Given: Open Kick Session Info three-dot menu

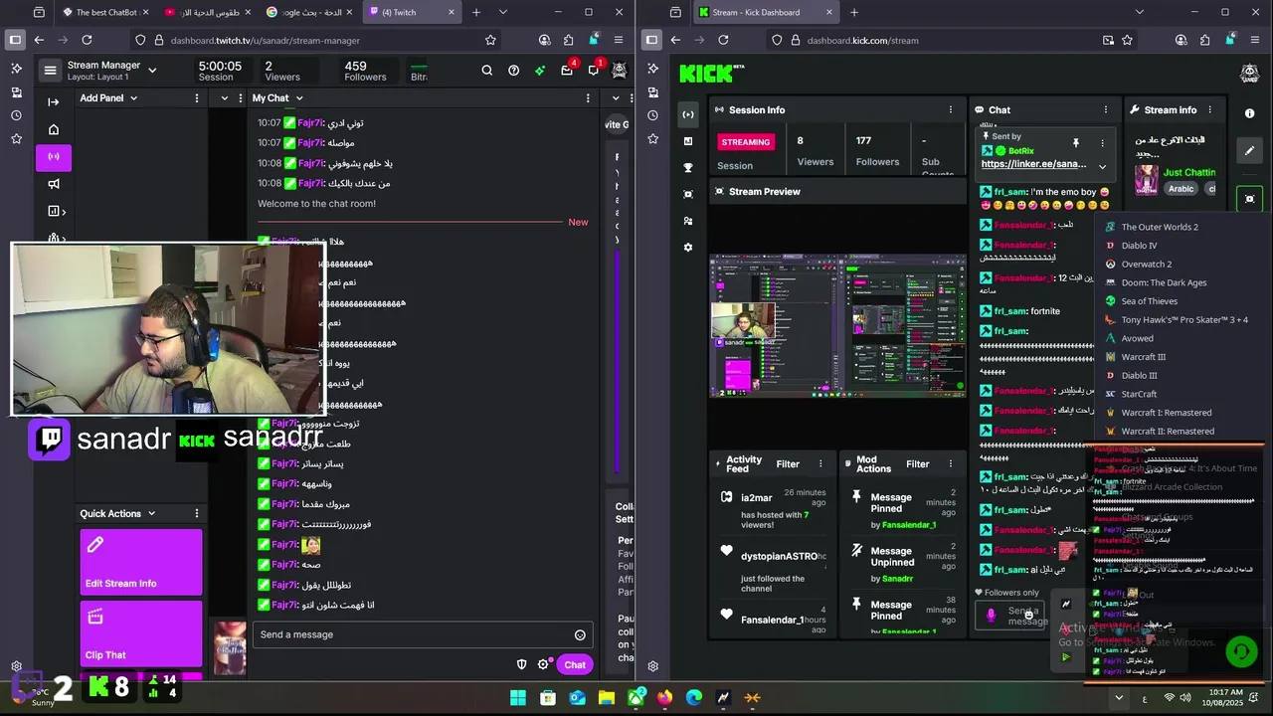Looking at the screenshot, I should click(951, 110).
